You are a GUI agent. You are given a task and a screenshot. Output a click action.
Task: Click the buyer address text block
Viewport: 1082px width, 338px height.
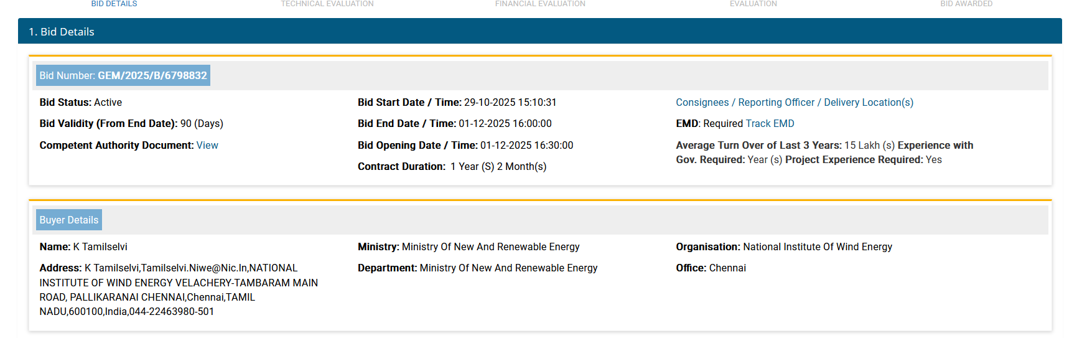point(179,290)
